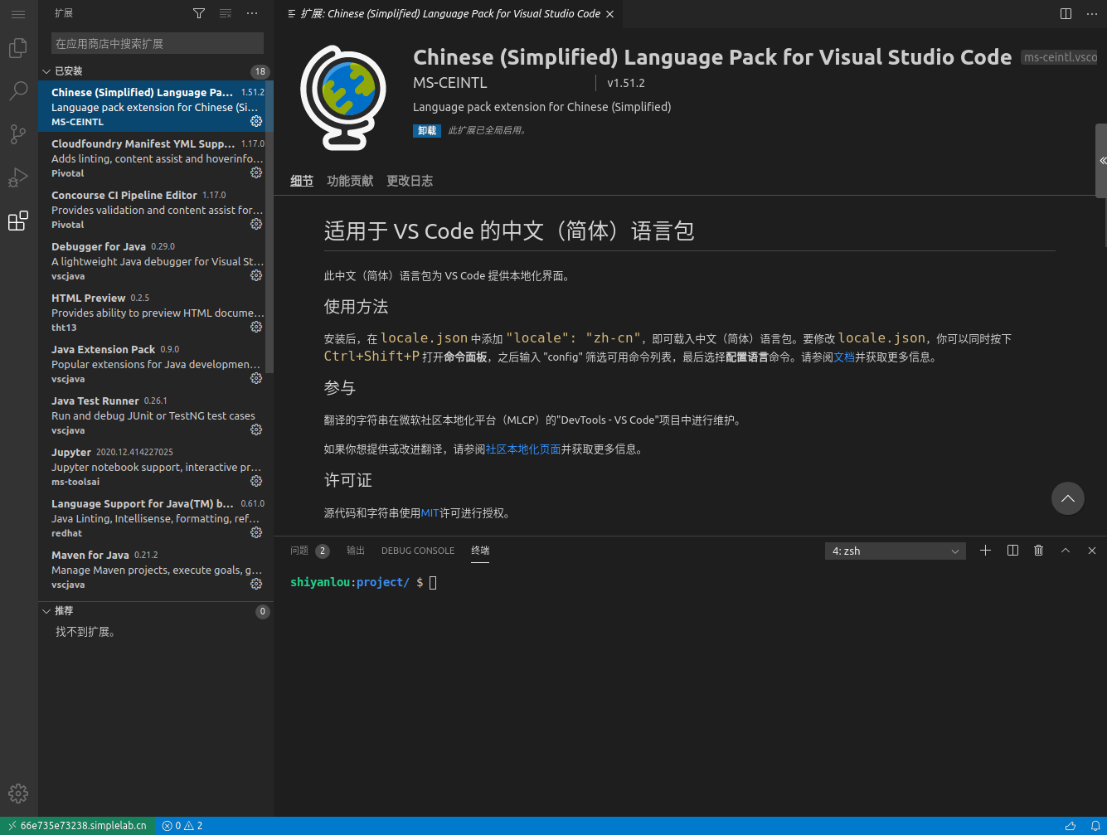Click the installed extensions count badge 18
1107x835 pixels.
click(260, 71)
